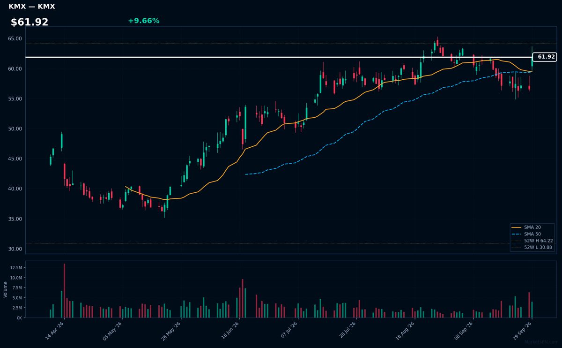
Task: Click the 14 Apr '26 date label
Action: tap(55, 331)
